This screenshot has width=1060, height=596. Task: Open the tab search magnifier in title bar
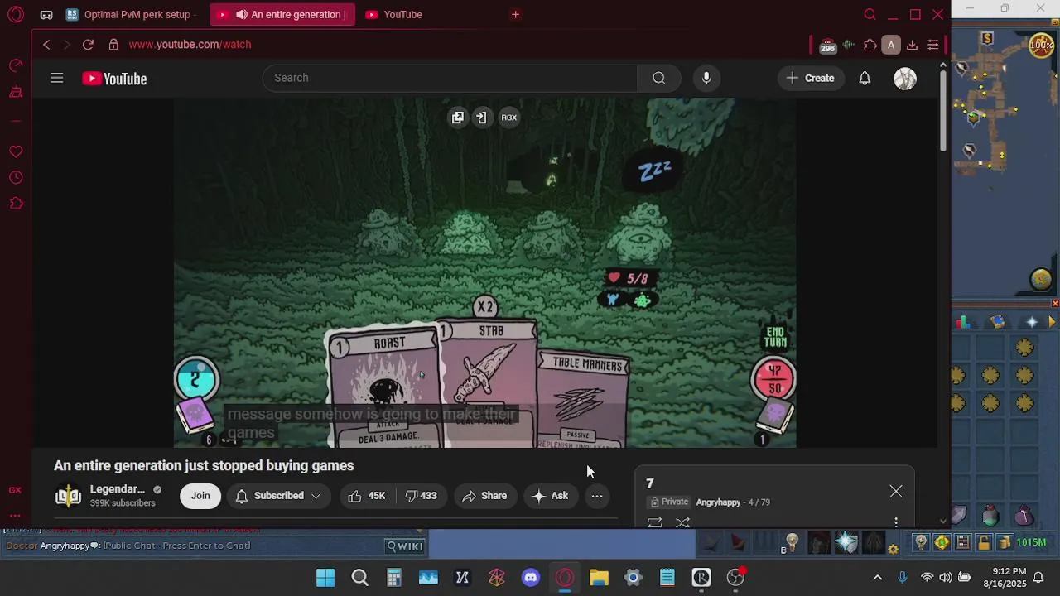click(870, 14)
